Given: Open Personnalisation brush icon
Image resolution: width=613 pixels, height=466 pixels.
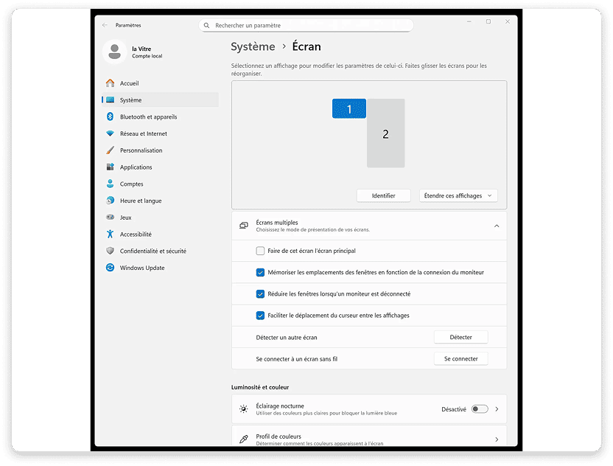Looking at the screenshot, I should (111, 150).
